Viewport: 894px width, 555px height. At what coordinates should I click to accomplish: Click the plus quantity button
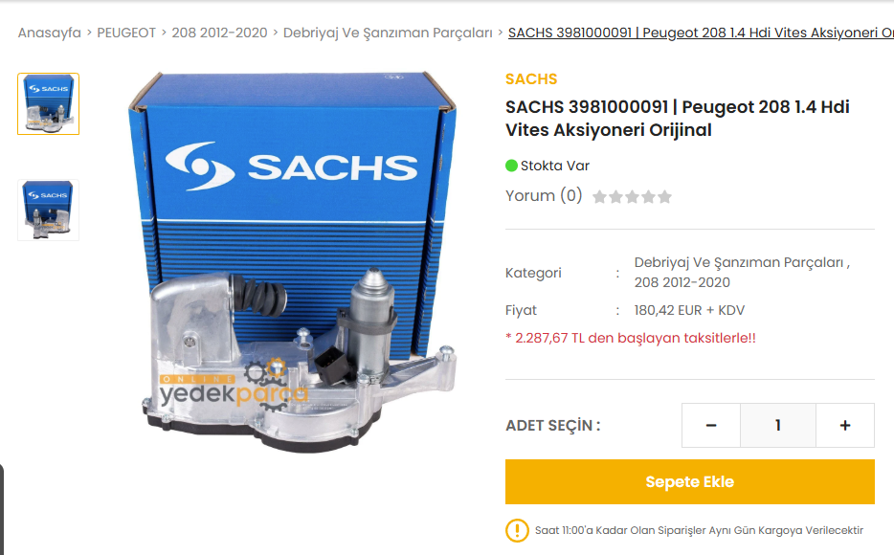[845, 425]
